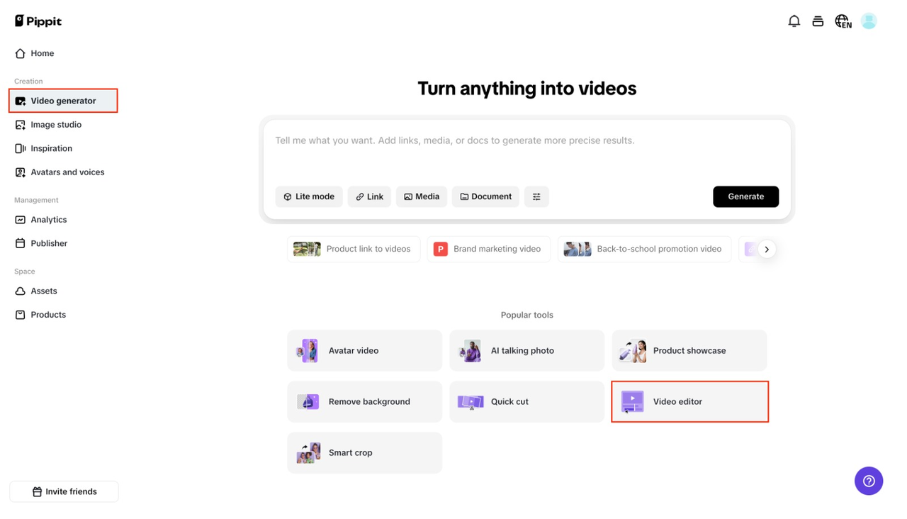Expand more template suggestions with chevron

tap(767, 249)
